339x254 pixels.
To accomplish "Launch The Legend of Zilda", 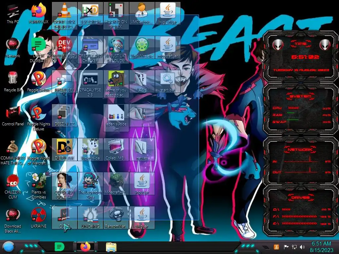I will (90, 186).
